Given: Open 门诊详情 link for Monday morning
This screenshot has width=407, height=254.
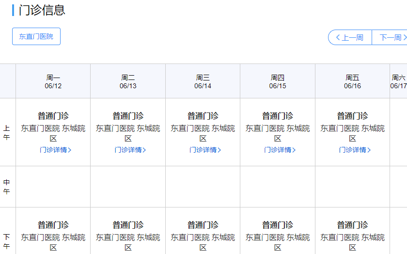Looking at the screenshot, I should [55, 150].
